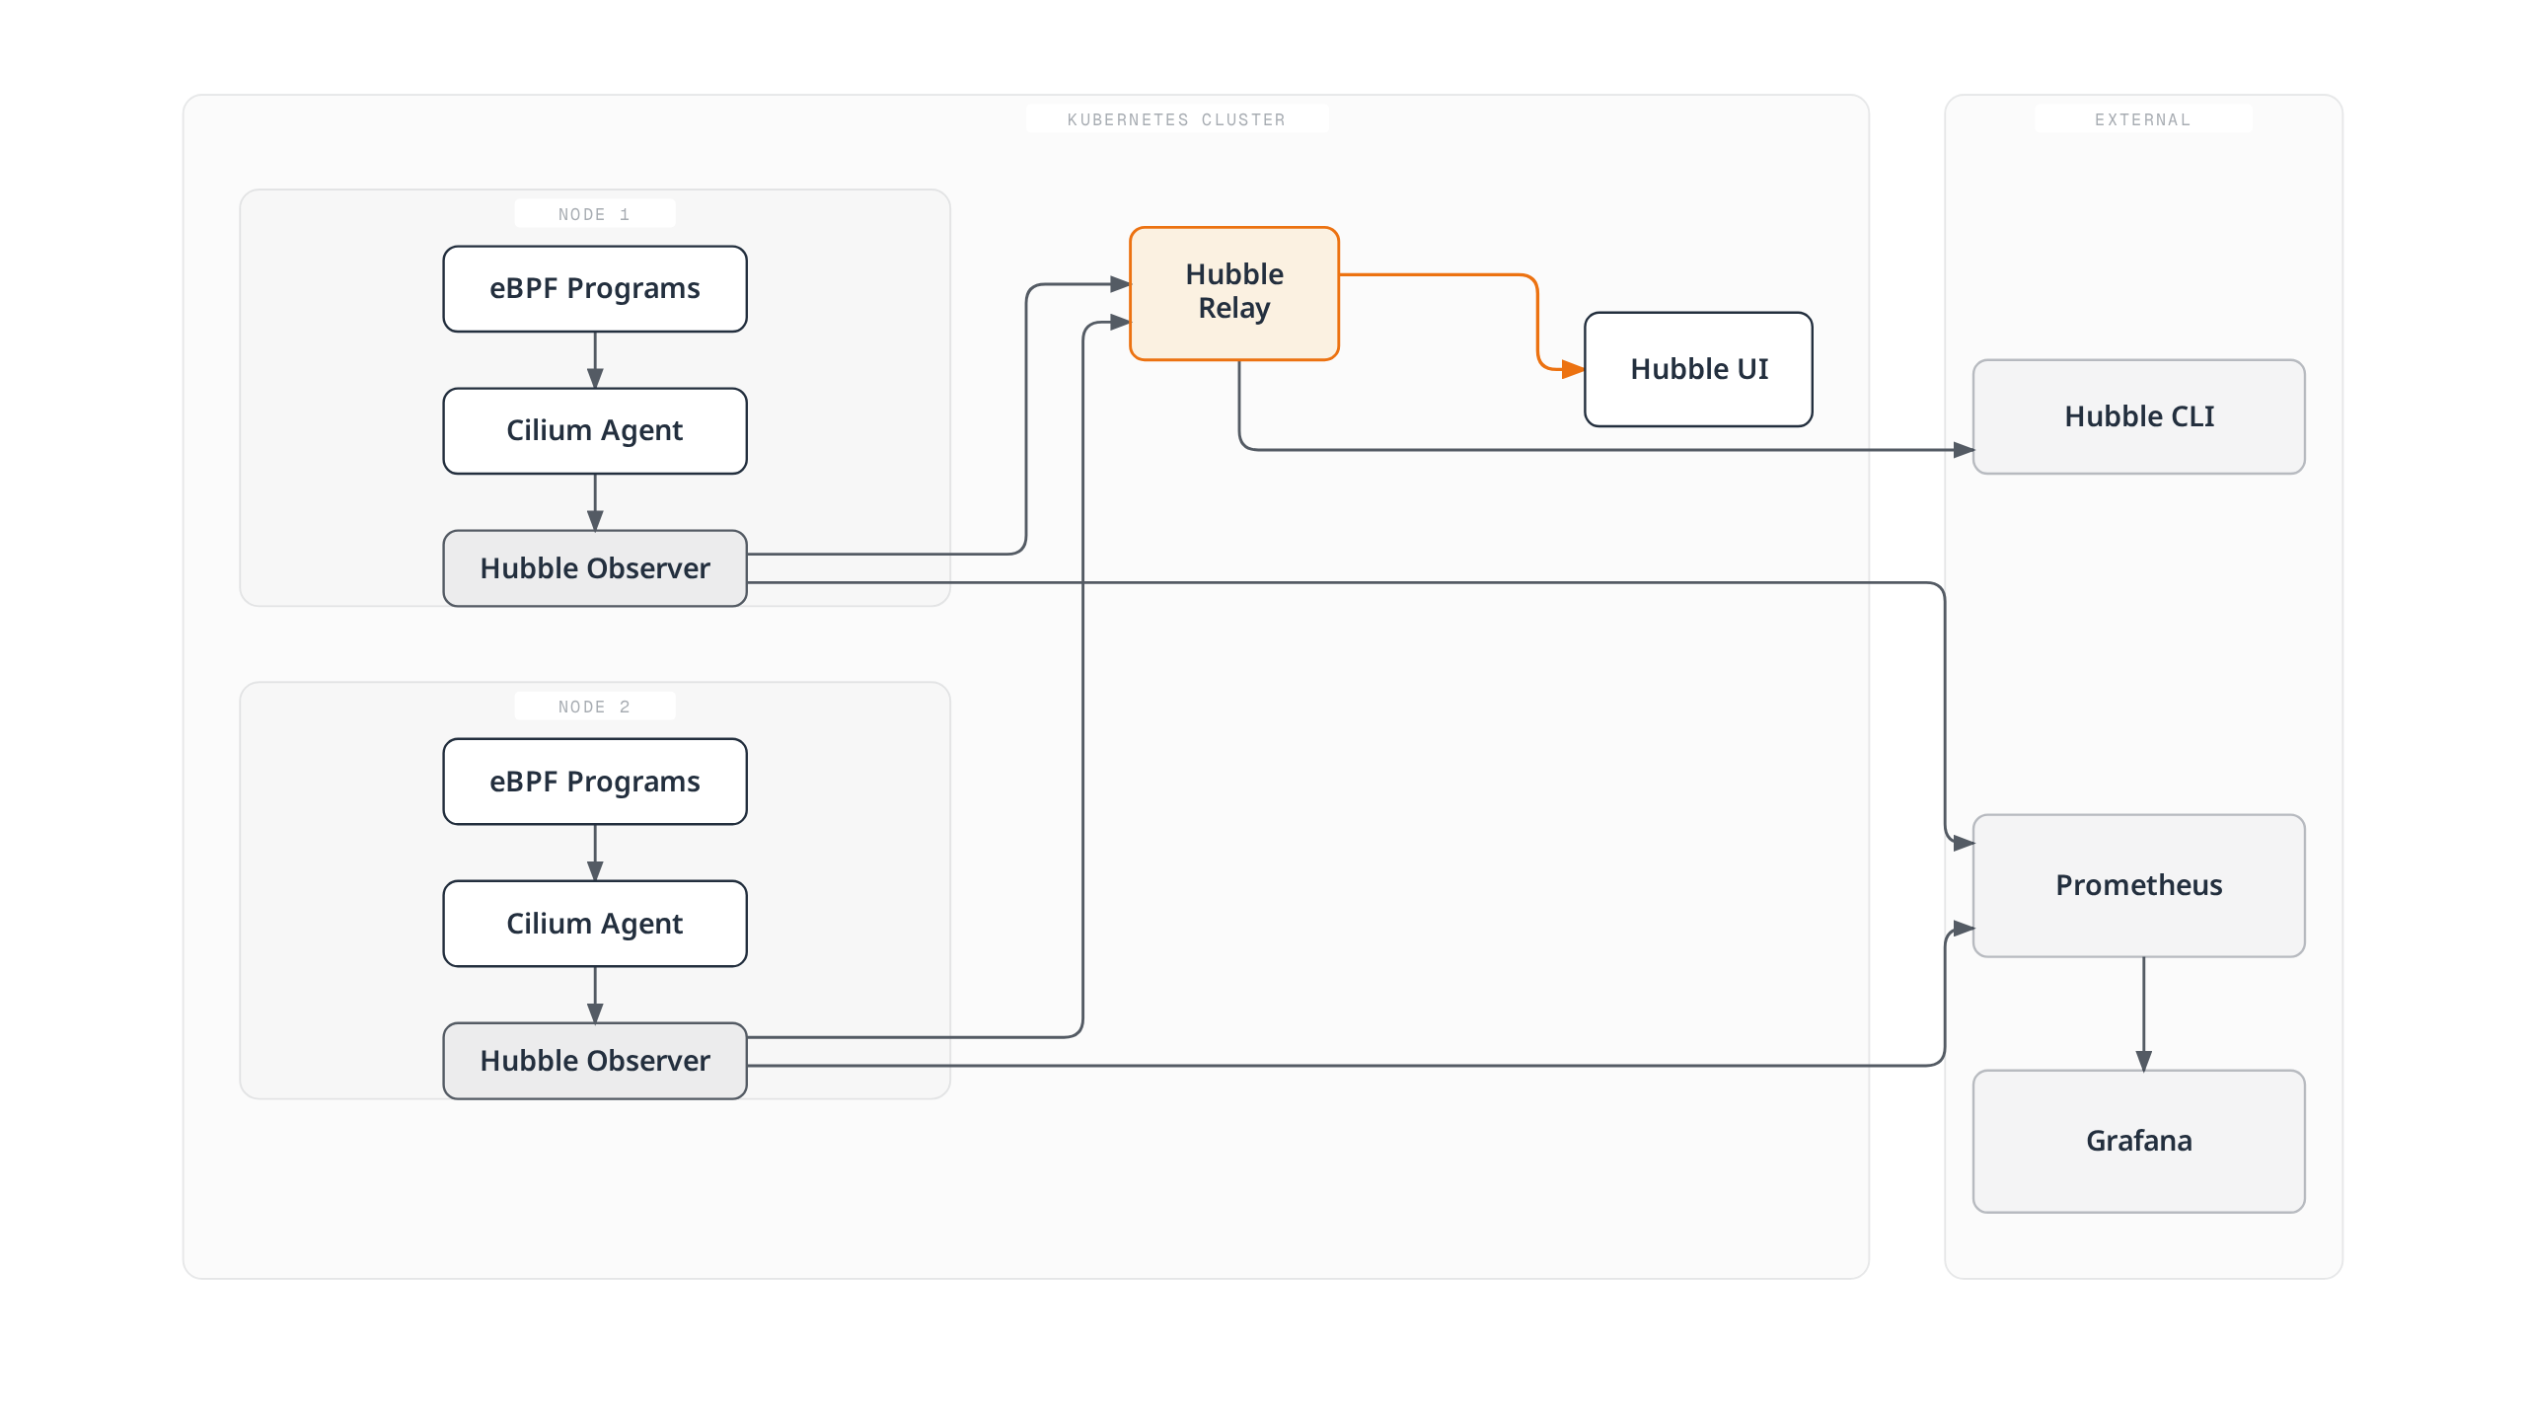The height and width of the screenshot is (1421, 2526).
Task: Click the NODE 2 group label
Action: pos(594,707)
